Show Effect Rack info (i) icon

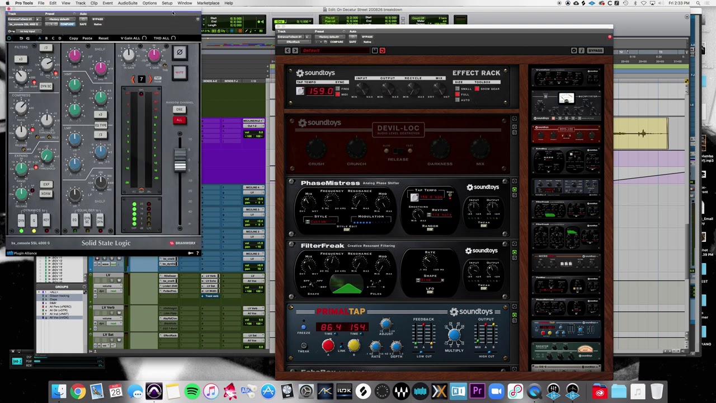click(581, 50)
